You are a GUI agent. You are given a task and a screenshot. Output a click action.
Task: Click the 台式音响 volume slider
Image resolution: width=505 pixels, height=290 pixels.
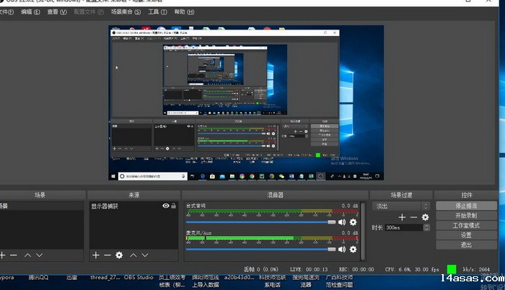258,222
